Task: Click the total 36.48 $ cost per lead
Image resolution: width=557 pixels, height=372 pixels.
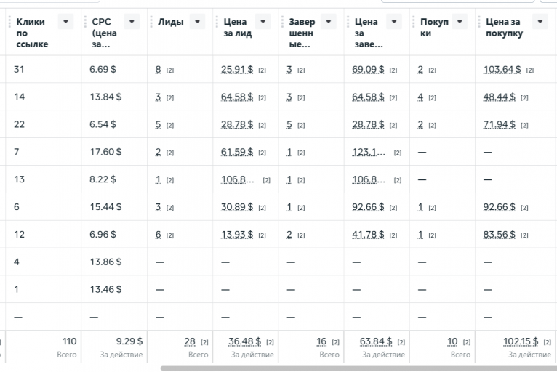Action: point(244,341)
